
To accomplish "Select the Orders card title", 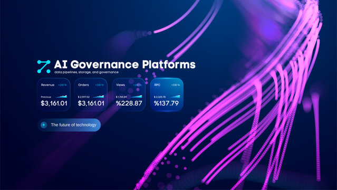I will 83,85.
